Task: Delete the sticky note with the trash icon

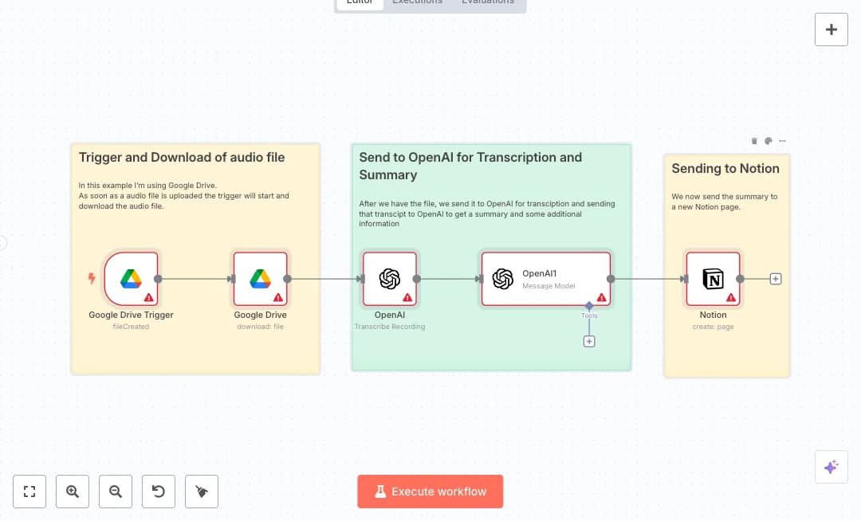Action: (x=754, y=141)
